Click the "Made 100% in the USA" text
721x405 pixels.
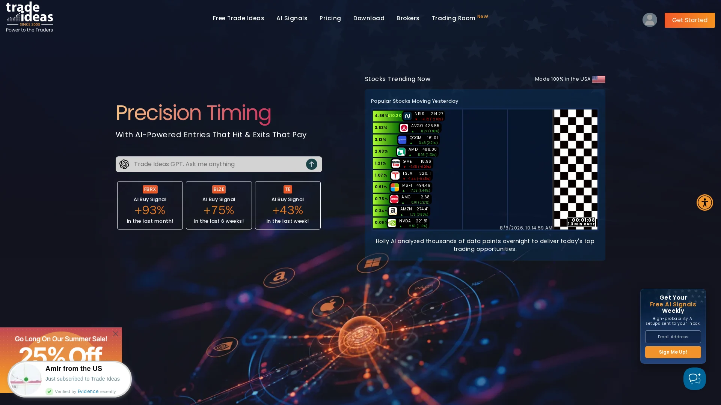pyautogui.click(x=563, y=79)
